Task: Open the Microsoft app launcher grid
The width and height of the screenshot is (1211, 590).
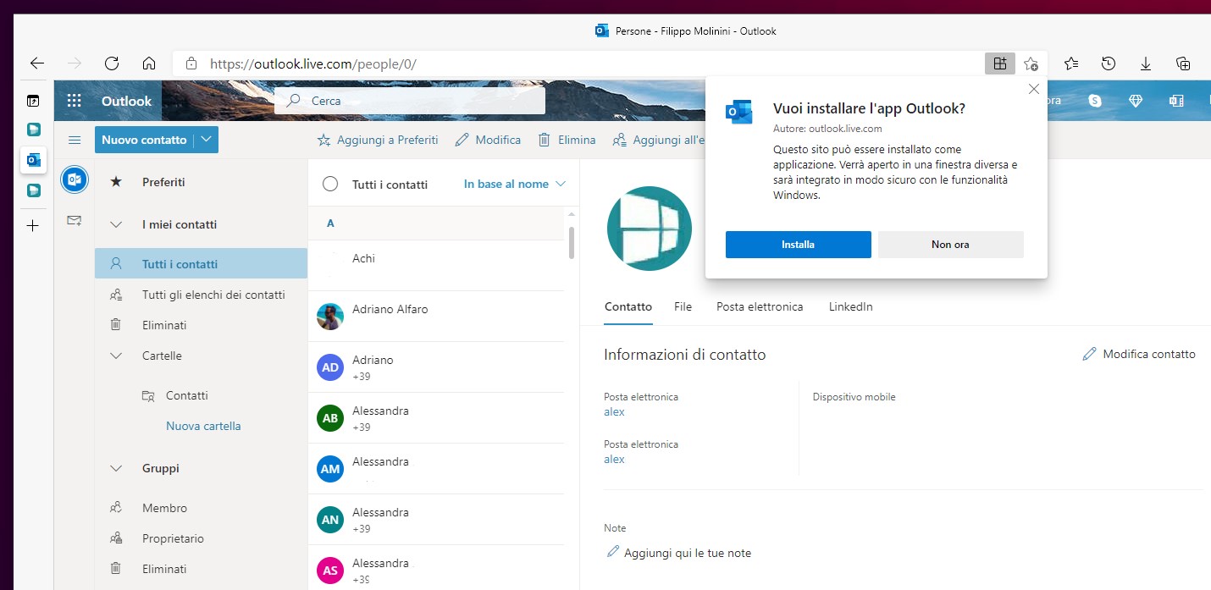Action: 75,101
